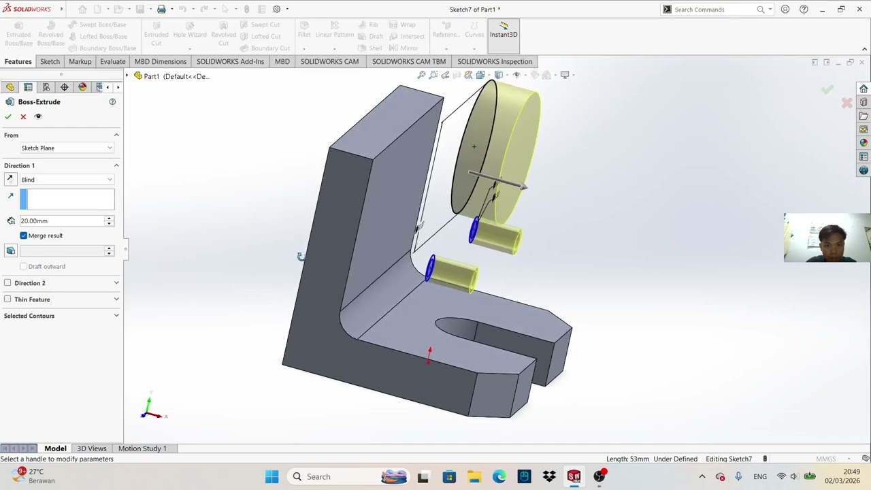Click the red confirmation corner cancel X

(x=847, y=103)
